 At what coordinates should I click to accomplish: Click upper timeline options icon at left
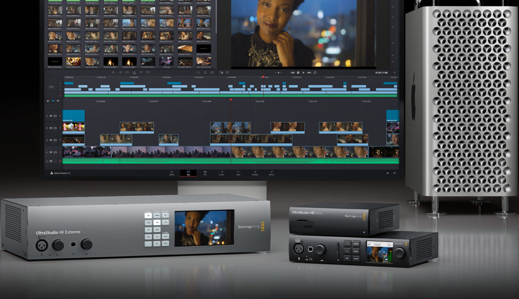point(51,87)
